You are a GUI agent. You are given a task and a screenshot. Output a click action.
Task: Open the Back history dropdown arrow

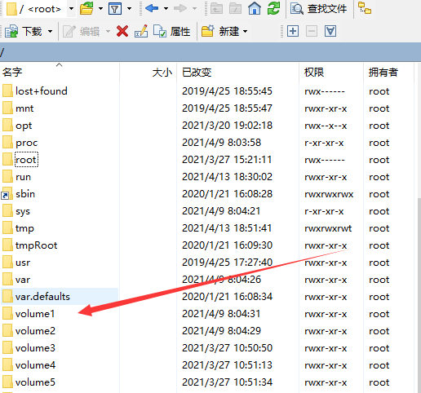point(166,9)
